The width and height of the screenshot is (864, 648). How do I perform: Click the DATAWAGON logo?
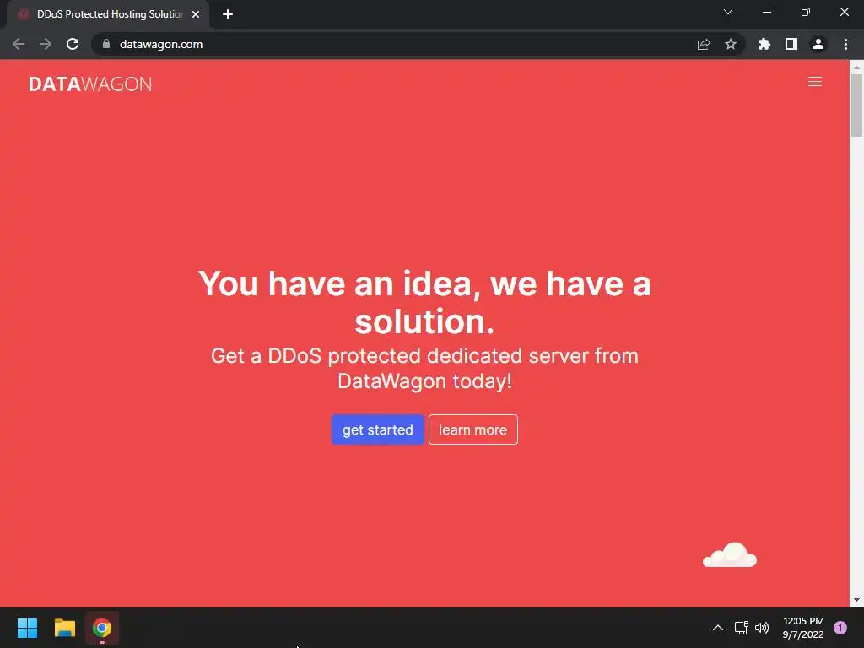pos(90,84)
